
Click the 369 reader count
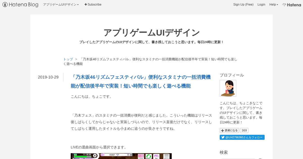244,130
